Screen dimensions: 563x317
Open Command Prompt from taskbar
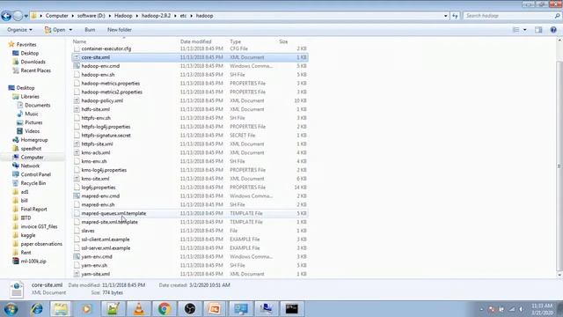[291, 309]
